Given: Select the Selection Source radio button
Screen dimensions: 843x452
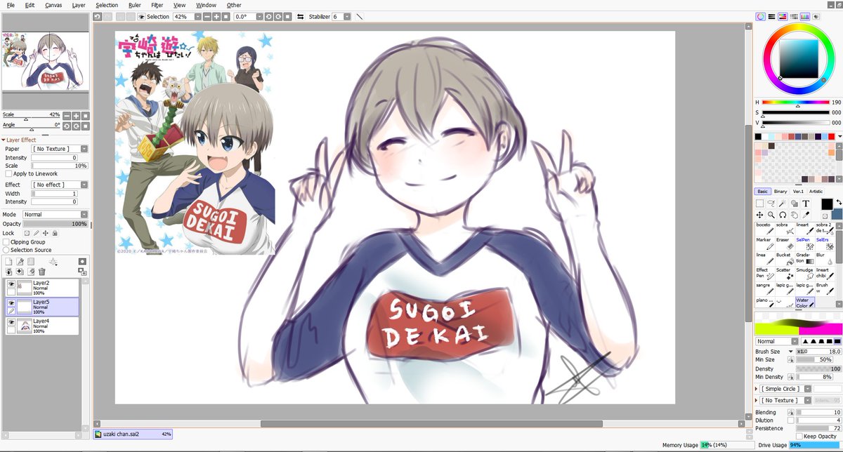Looking at the screenshot, I should click(6, 250).
